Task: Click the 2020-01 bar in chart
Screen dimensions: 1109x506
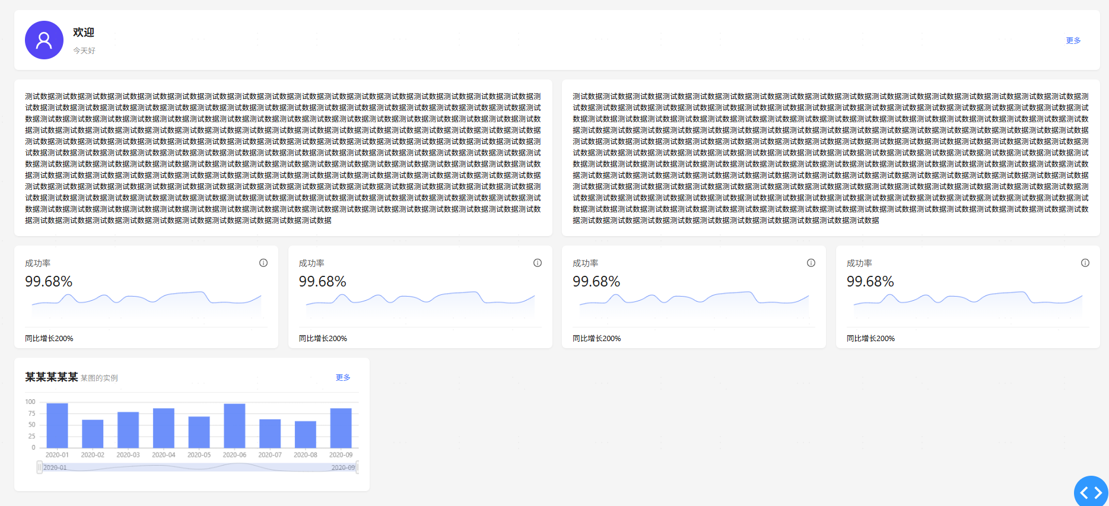Action: pos(57,425)
